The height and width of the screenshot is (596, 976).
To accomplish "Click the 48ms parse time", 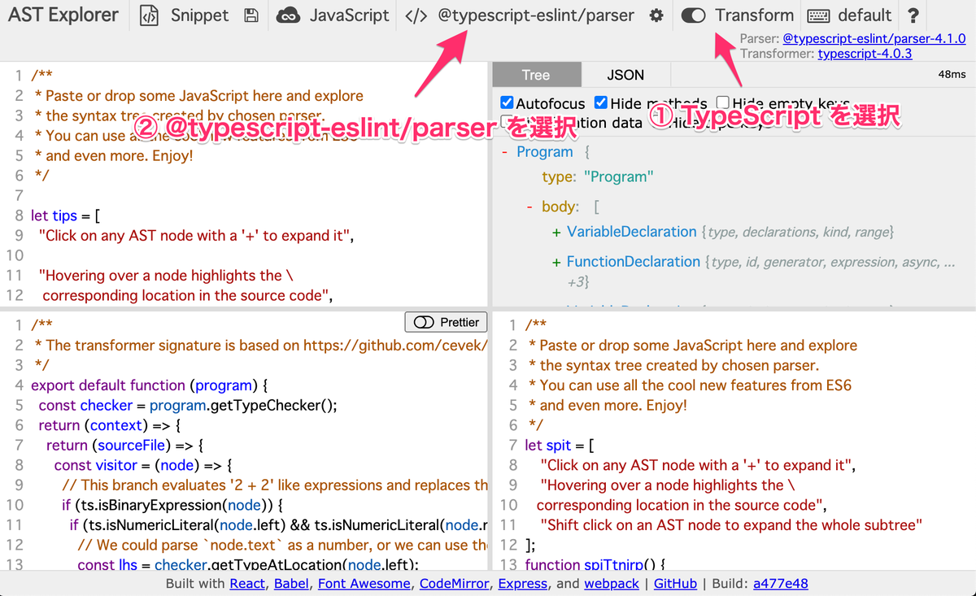I will click(952, 75).
